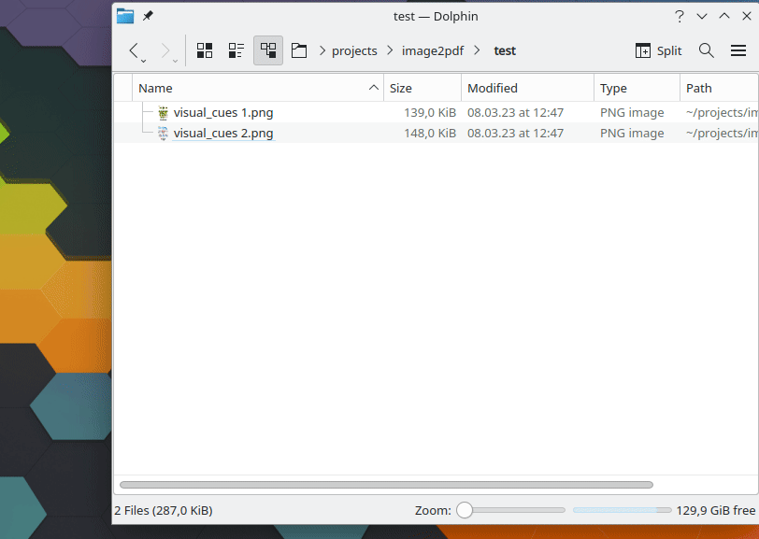The image size is (759, 539).
Task: Open the search magnifier
Action: click(x=707, y=50)
